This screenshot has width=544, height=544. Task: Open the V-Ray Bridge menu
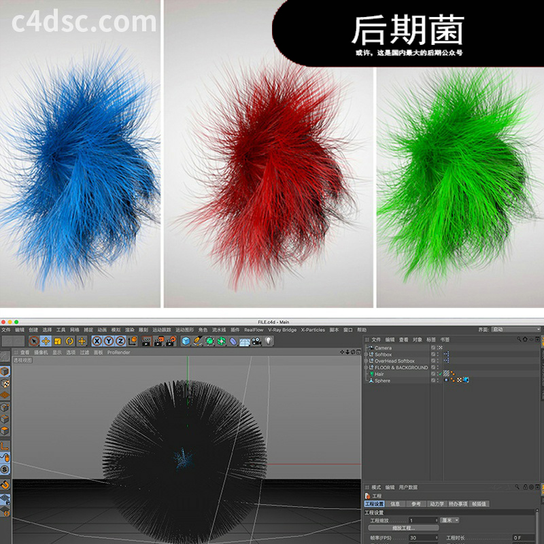click(282, 330)
